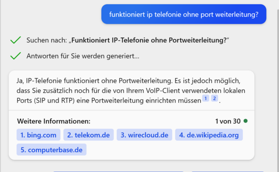Open the 1. bing.com source link
Viewport: 279px width, 172px height.
(38, 135)
